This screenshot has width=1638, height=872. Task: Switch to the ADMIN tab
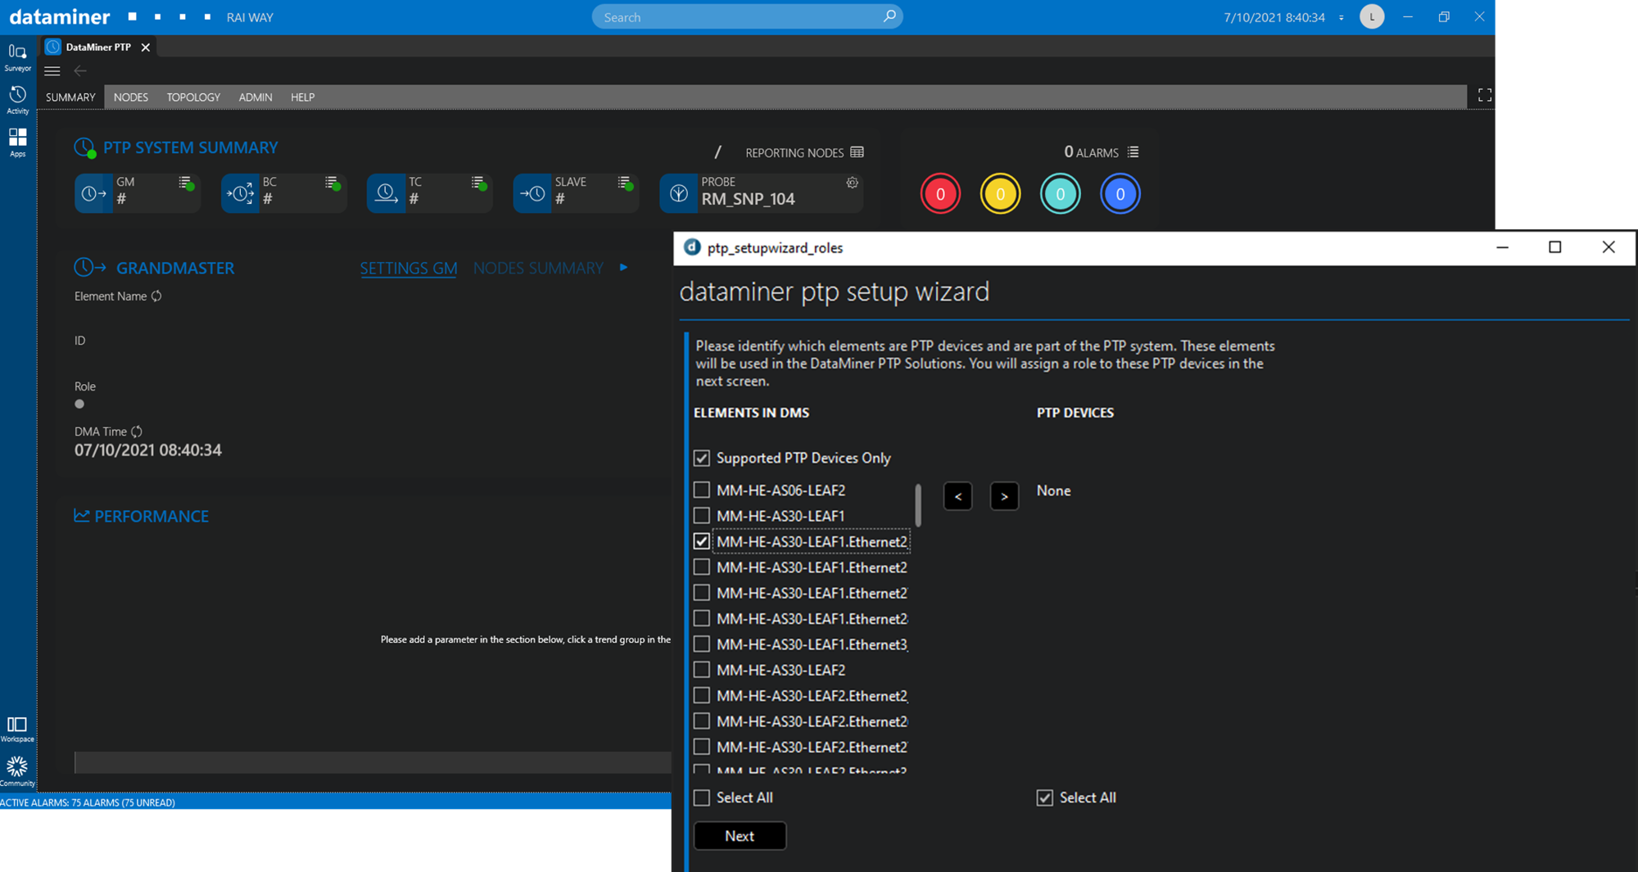coord(256,97)
